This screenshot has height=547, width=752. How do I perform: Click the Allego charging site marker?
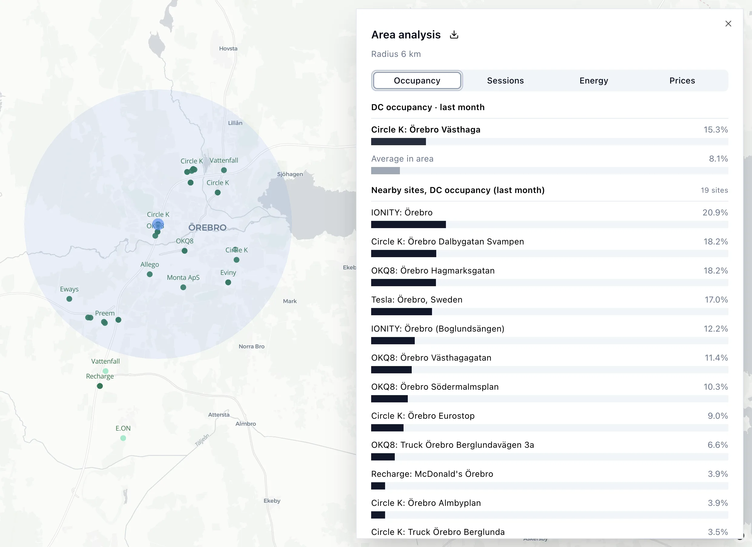click(150, 274)
